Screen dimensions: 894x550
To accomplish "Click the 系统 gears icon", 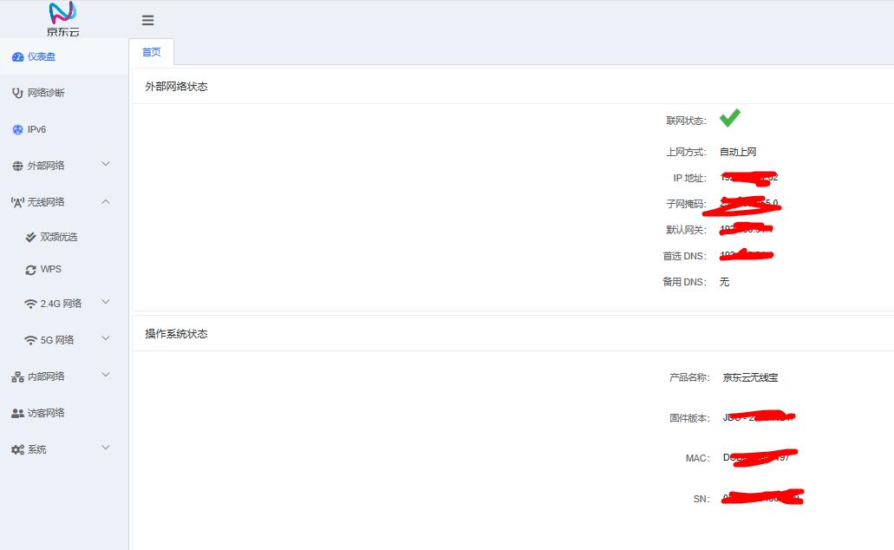I will point(17,449).
